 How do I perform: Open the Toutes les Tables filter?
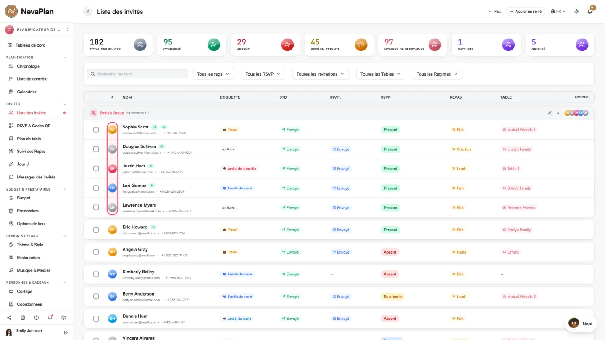381,74
